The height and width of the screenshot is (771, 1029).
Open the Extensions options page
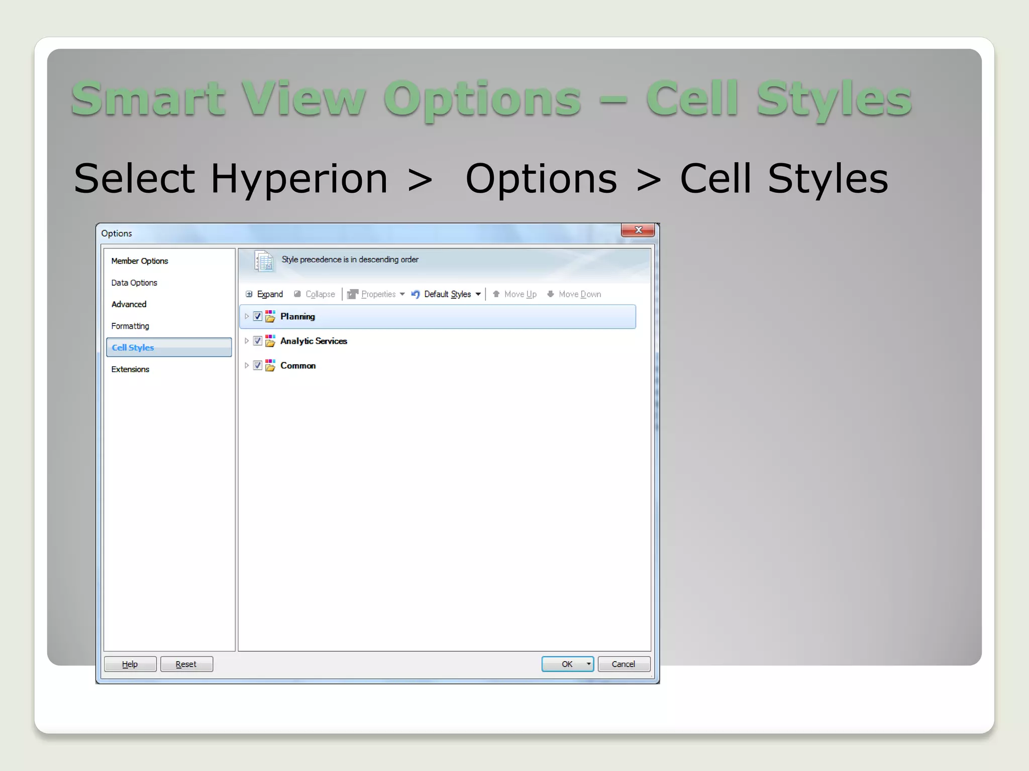(130, 369)
